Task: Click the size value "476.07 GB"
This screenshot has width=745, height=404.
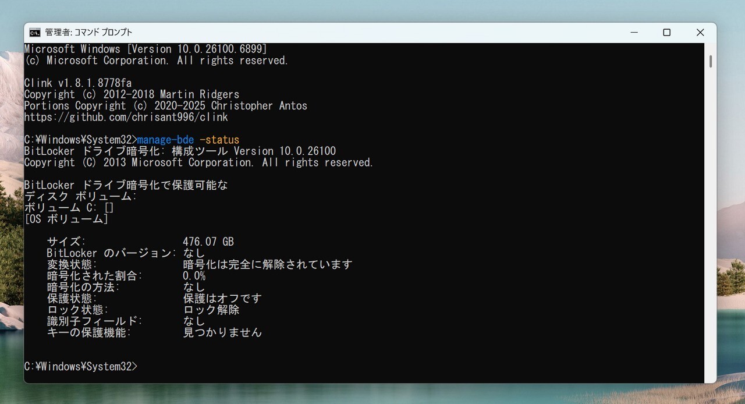Action: point(208,242)
